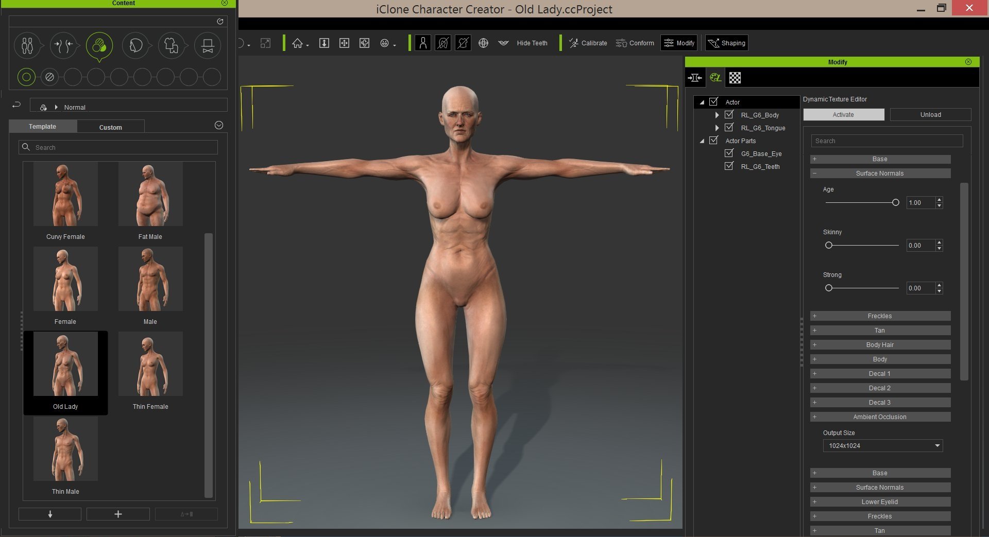Open the Accessories hat-and-bowtie category
Viewport: 989px width, 537px height.
(208, 46)
